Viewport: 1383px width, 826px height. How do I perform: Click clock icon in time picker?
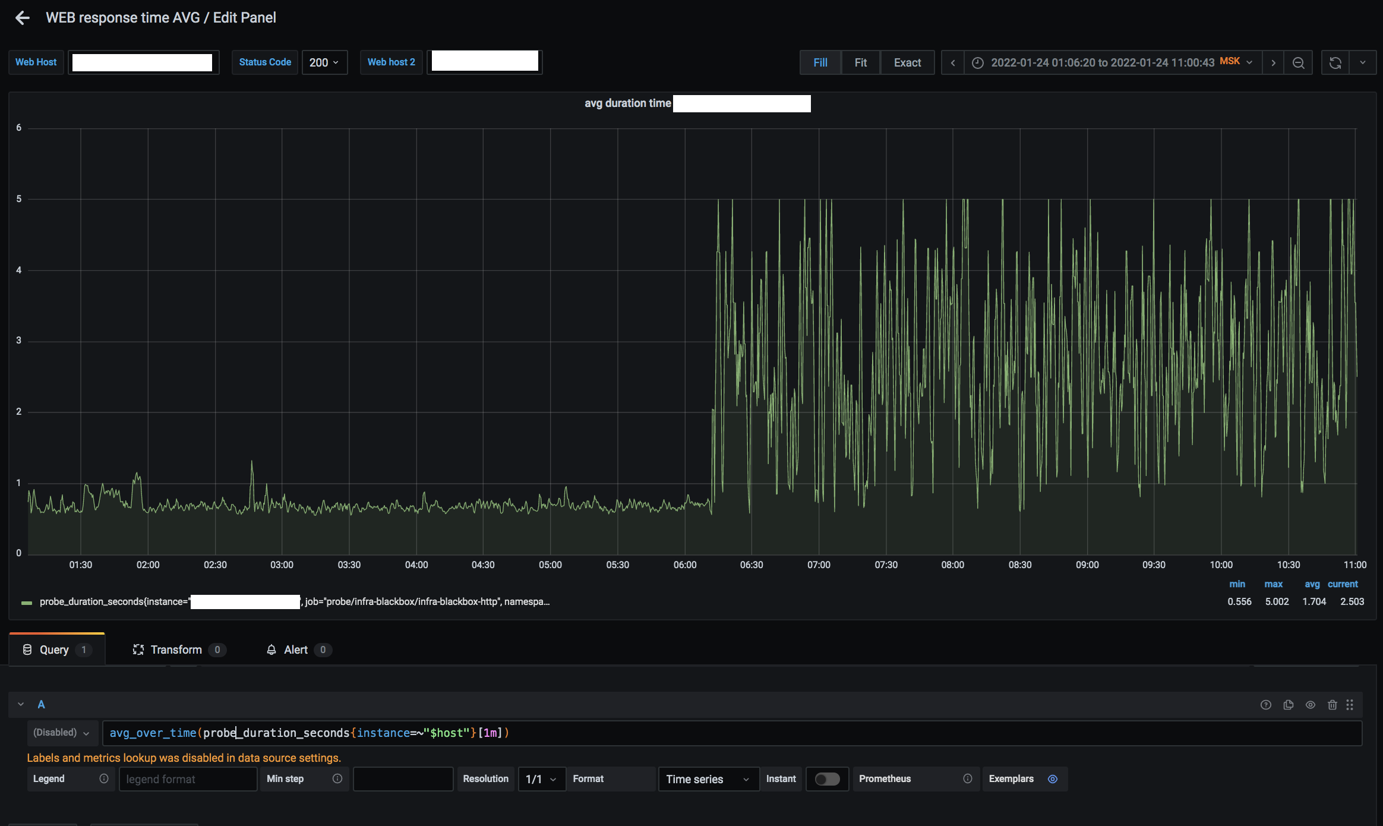pos(978,62)
